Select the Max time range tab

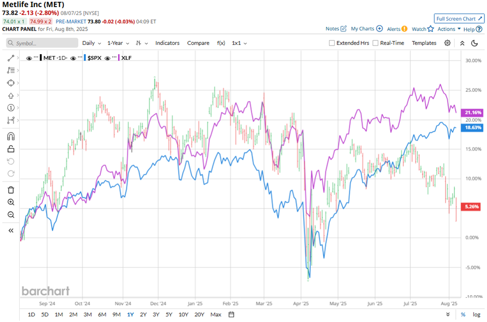pos(216,315)
